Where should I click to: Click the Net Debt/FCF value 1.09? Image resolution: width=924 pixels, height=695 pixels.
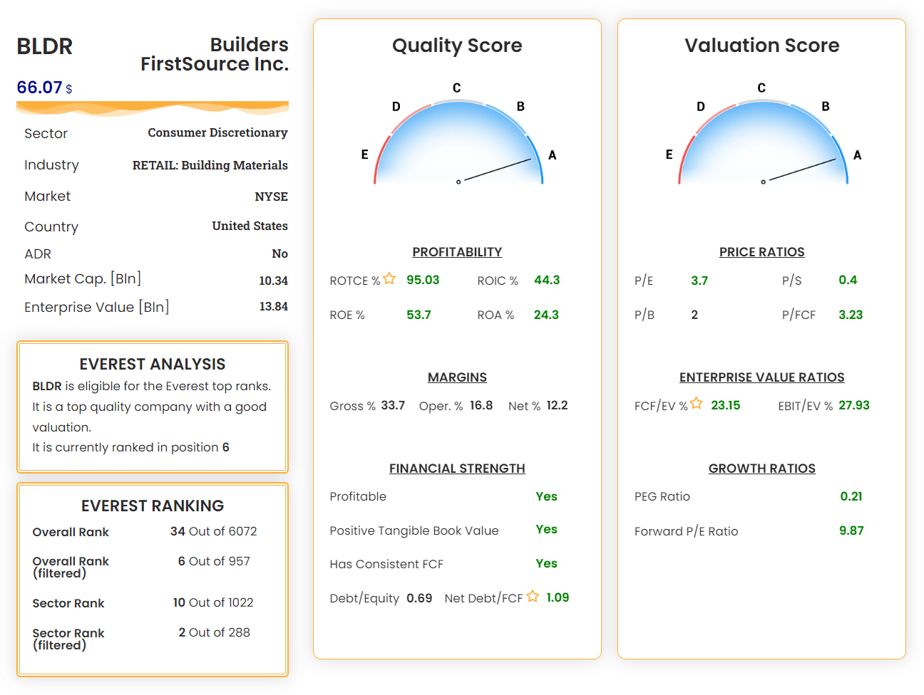[558, 597]
